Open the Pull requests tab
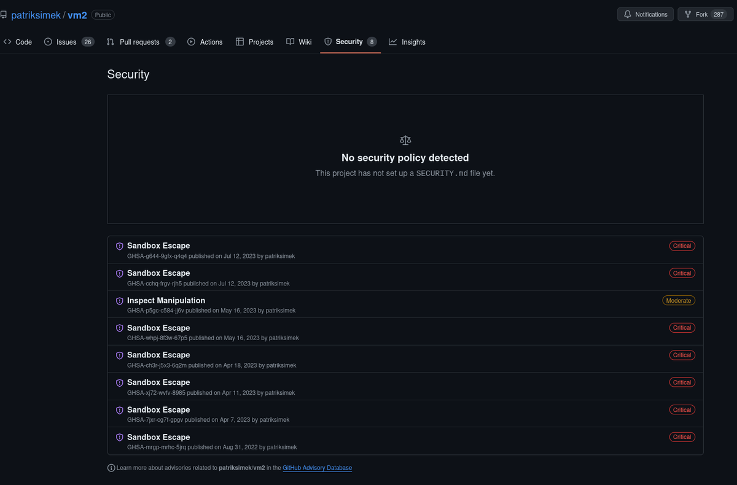Image resolution: width=737 pixels, height=485 pixels. [141, 42]
